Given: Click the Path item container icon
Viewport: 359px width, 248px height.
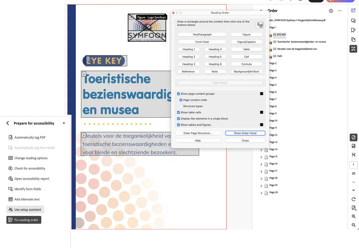Looking at the screenshot, I should (x=270, y=57).
